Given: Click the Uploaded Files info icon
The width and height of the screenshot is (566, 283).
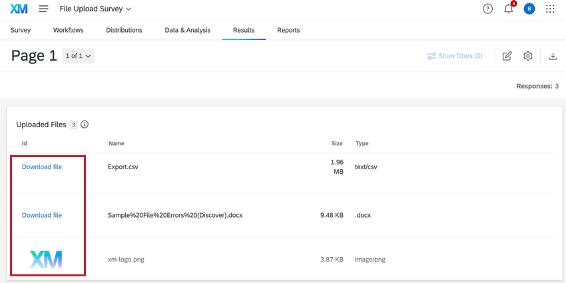Looking at the screenshot, I should tap(85, 125).
